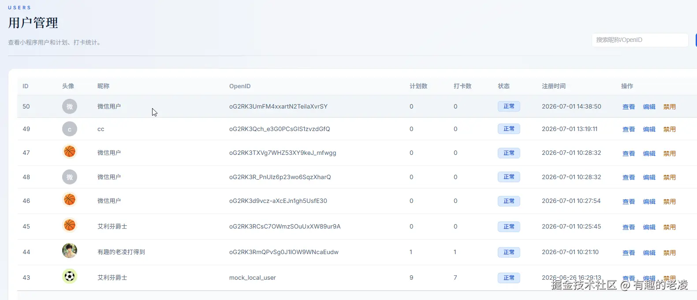
Task: Focus the 搜索昵称/OpenID search field
Action: pyautogui.click(x=640, y=40)
